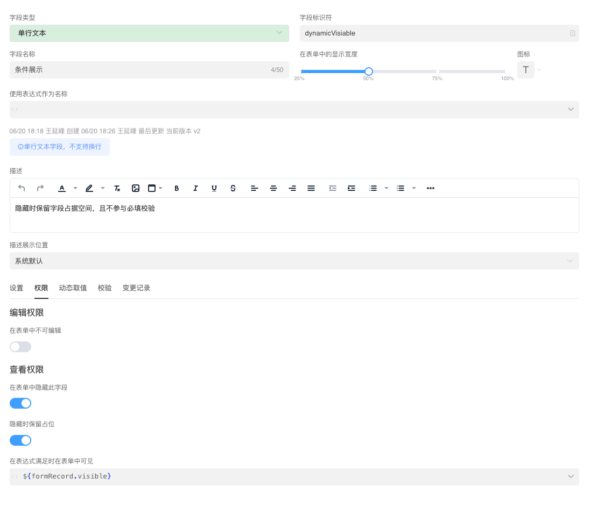Open the 变更记录 tab
Screen dimensions: 590x507
click(x=136, y=288)
